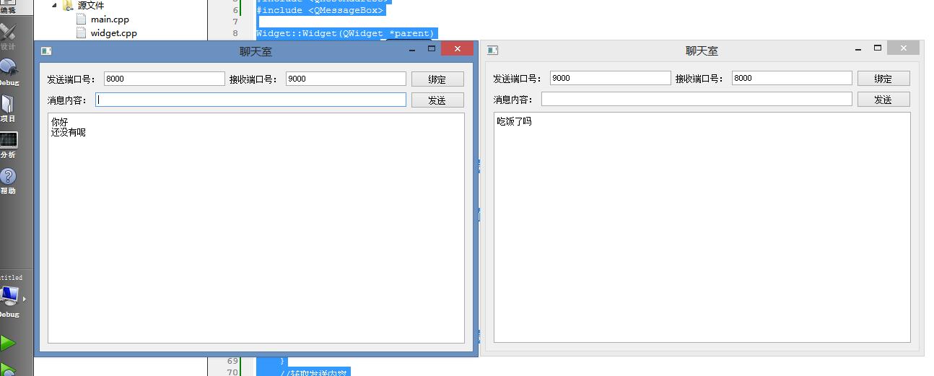
Task: Close the left 聊天室 window
Action: (457, 48)
